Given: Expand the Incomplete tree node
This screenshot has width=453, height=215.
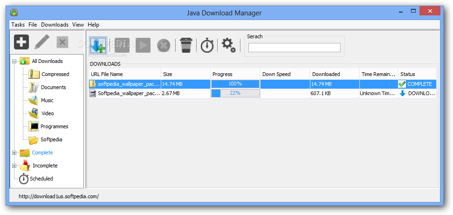Looking at the screenshot, I should tap(14, 166).
